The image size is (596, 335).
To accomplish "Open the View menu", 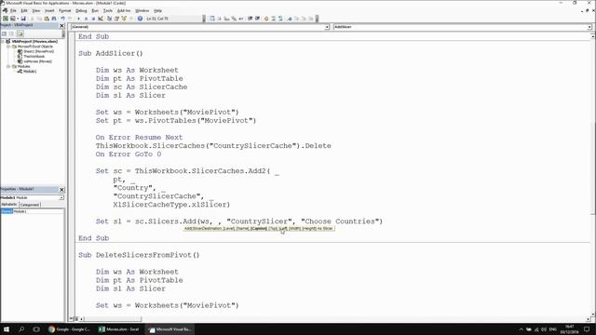I will point(35,10).
